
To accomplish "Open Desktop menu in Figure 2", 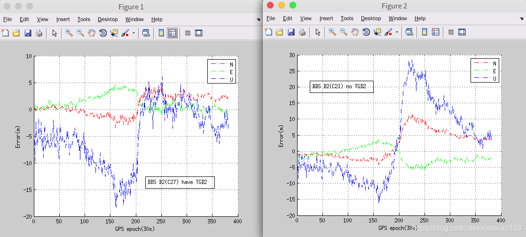I will [371, 18].
